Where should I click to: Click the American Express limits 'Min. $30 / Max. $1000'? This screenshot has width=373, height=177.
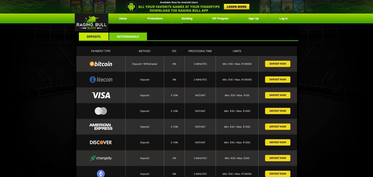237,127
